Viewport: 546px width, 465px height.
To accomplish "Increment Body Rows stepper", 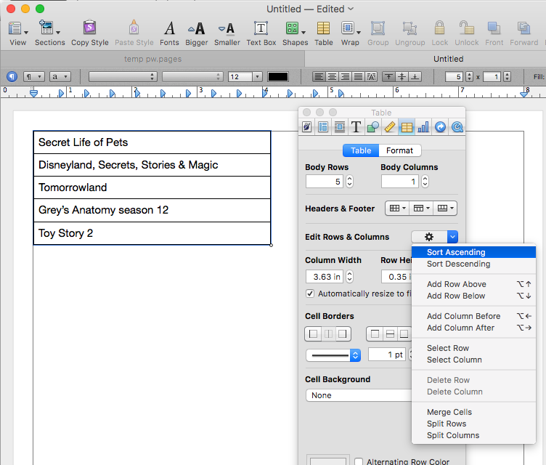I will 350,179.
